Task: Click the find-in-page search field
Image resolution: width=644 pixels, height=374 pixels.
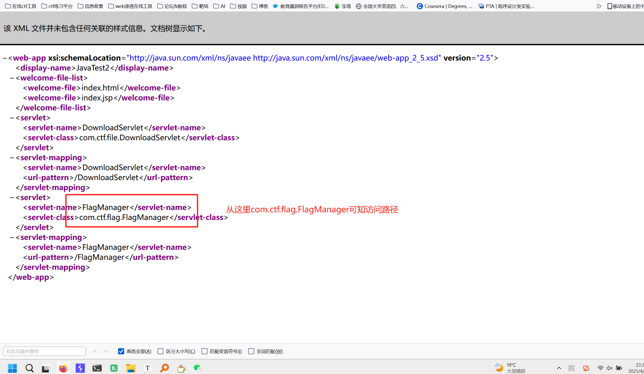Action: pos(44,351)
